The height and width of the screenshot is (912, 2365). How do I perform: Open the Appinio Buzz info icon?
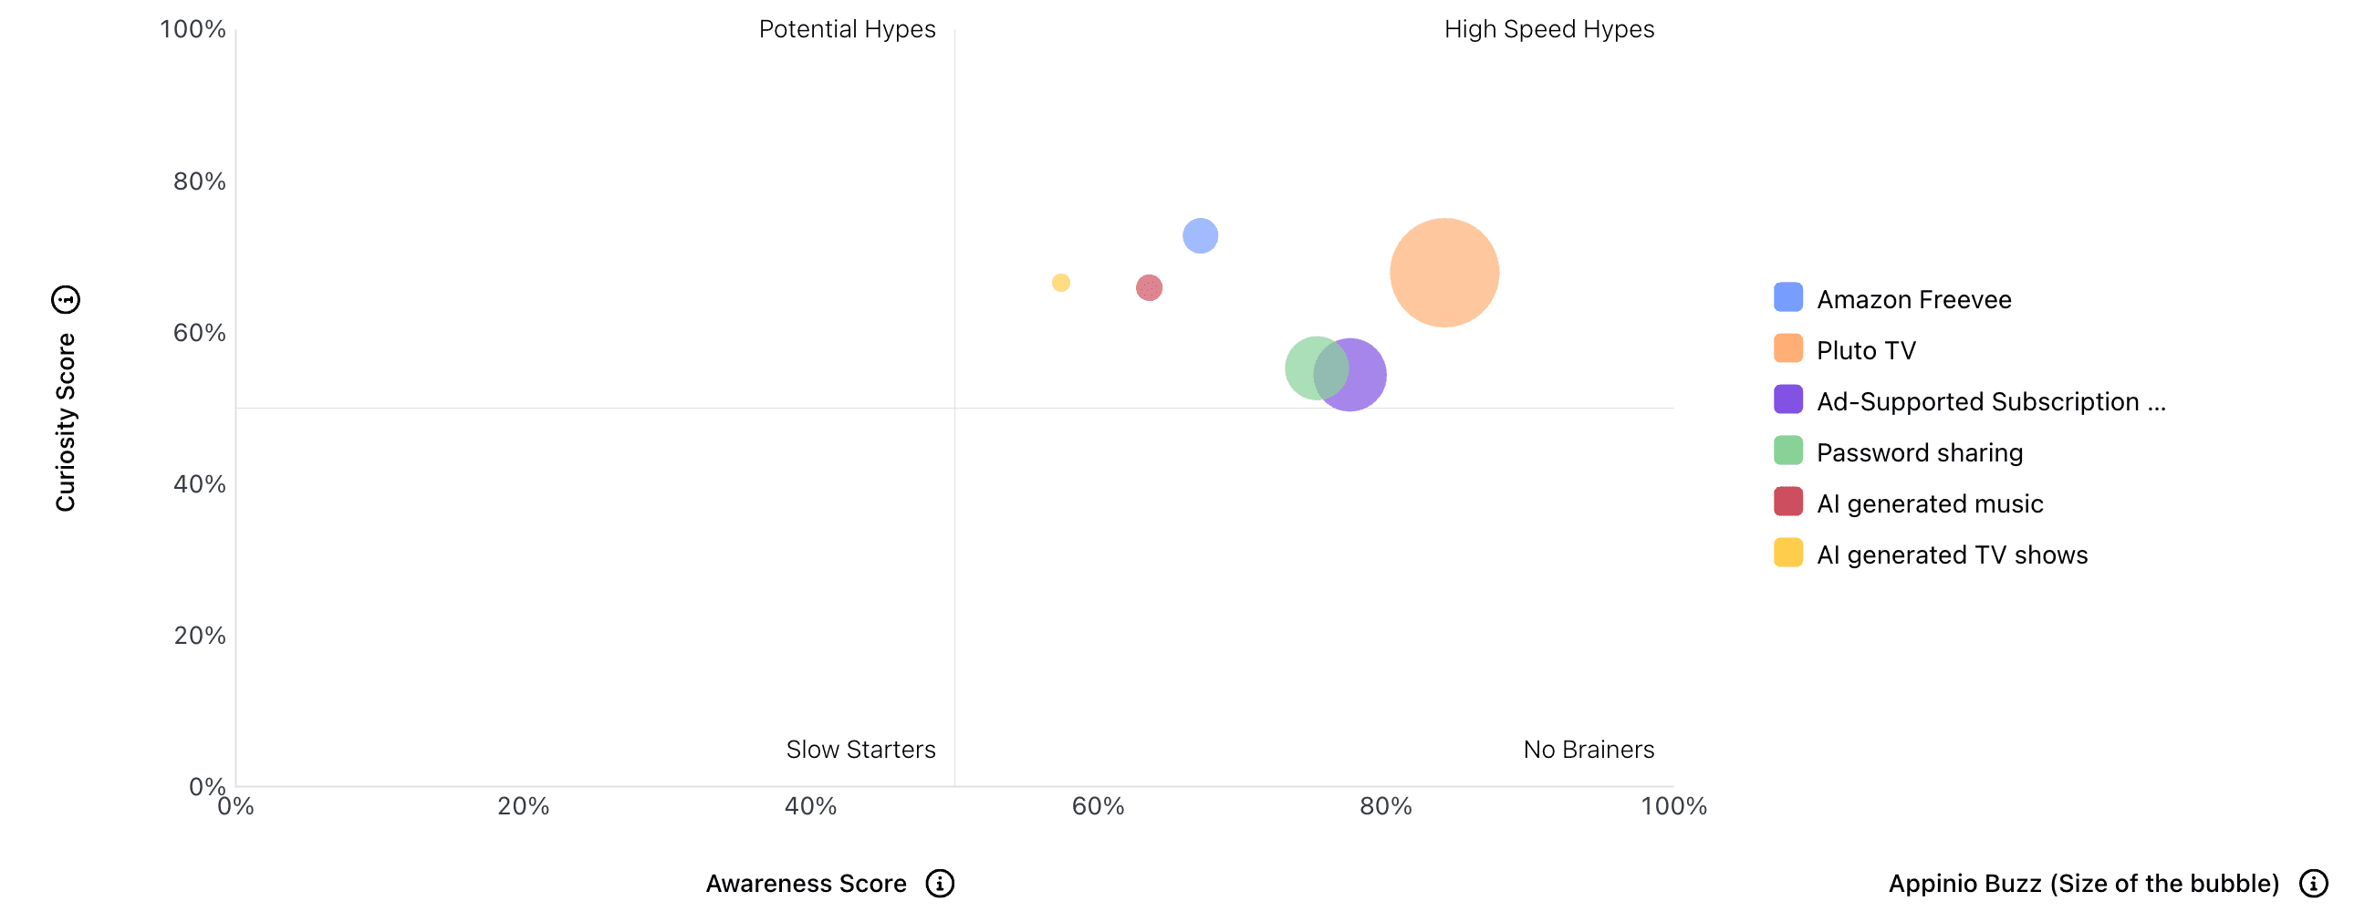tap(2313, 883)
